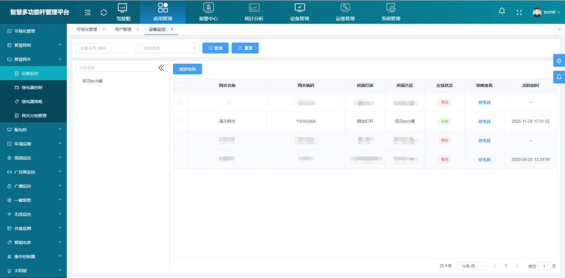Select checkbox for 演示网关 row
This screenshot has width=565, height=278.
pyautogui.click(x=180, y=121)
